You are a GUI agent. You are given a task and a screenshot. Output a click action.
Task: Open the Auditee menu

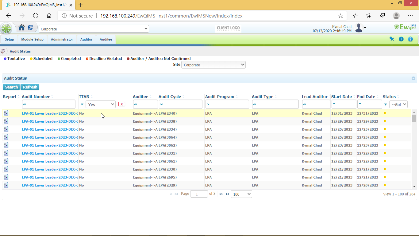pyautogui.click(x=106, y=39)
